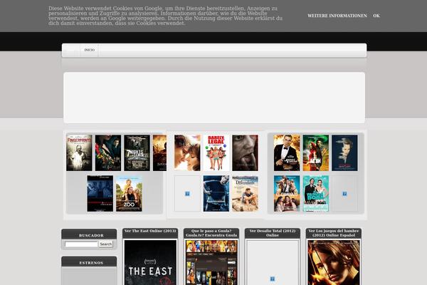Open post title Ver The East Online (2013)

coord(150,231)
